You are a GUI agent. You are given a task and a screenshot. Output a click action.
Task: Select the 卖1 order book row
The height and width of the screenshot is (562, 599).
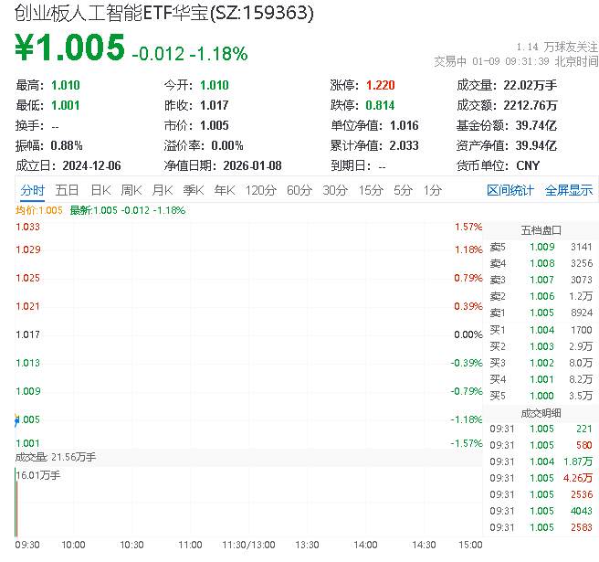point(541,313)
